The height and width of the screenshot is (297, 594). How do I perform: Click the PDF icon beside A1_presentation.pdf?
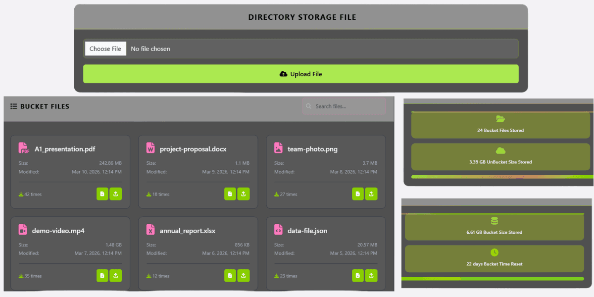[x=23, y=148]
